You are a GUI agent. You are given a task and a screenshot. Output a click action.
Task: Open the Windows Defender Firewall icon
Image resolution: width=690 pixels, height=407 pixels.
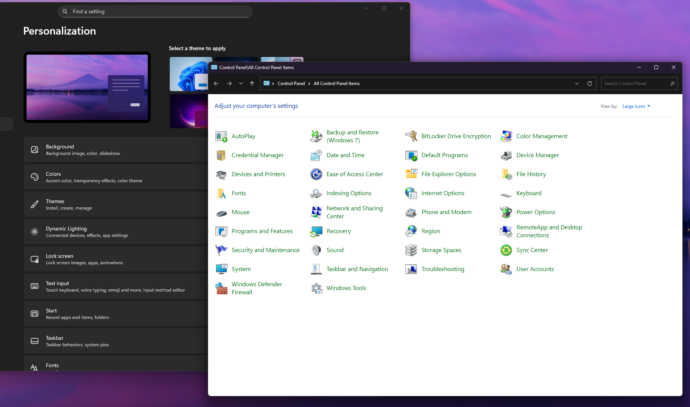click(221, 288)
